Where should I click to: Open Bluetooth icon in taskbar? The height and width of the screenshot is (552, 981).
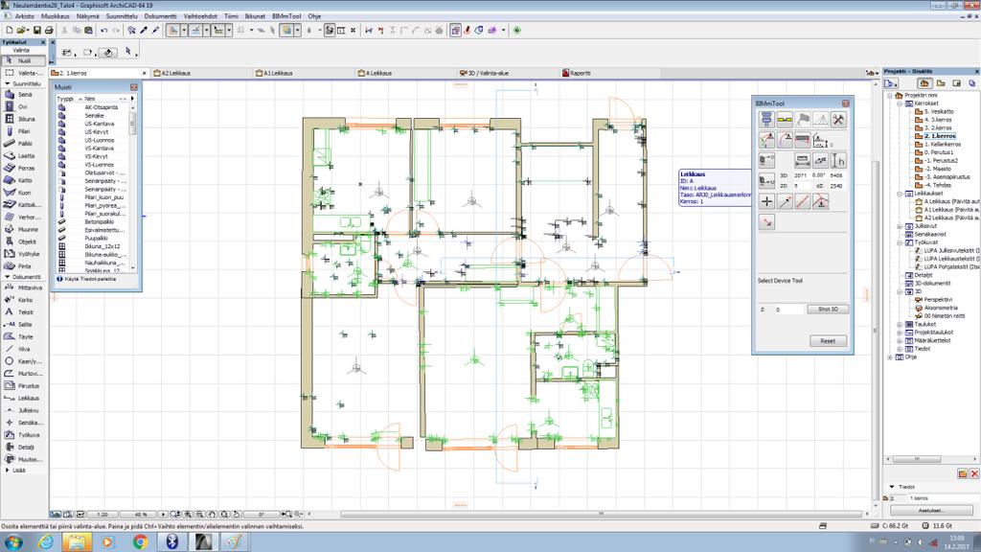tap(171, 542)
